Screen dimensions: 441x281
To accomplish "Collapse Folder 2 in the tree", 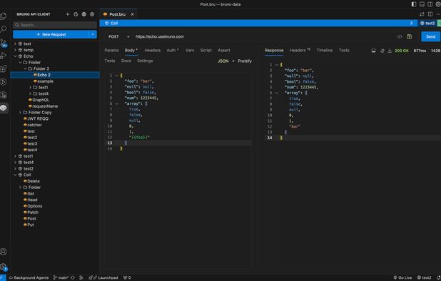I will pyautogui.click(x=25, y=69).
